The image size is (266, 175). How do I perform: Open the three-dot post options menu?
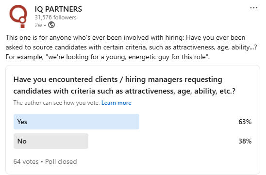point(254,8)
